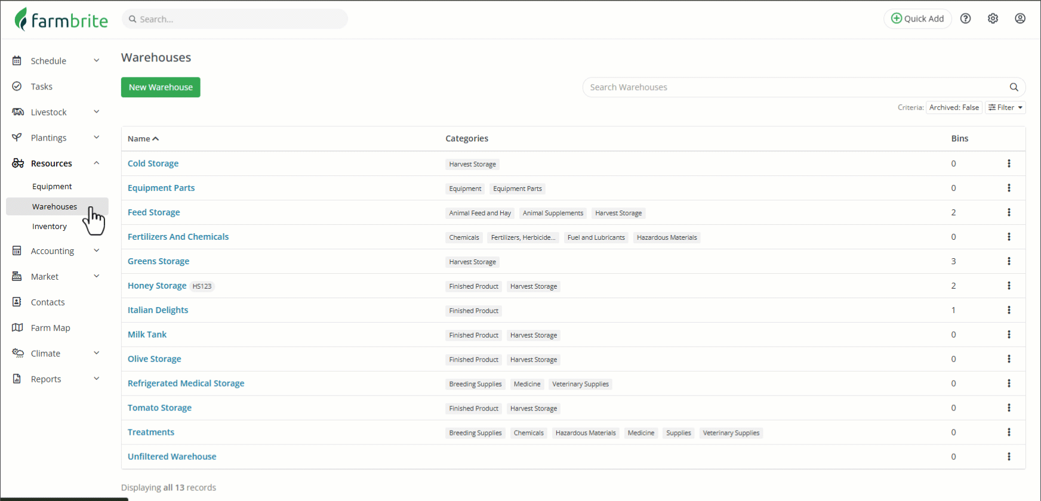Open kebab menu for Feed Storage row

1009,212
